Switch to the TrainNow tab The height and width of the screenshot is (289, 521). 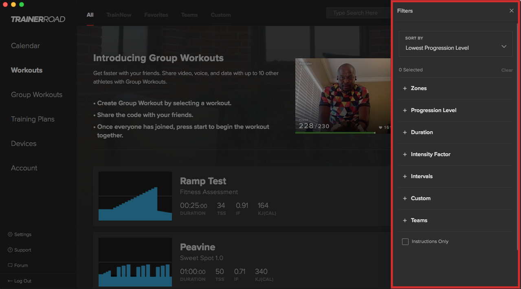point(119,15)
